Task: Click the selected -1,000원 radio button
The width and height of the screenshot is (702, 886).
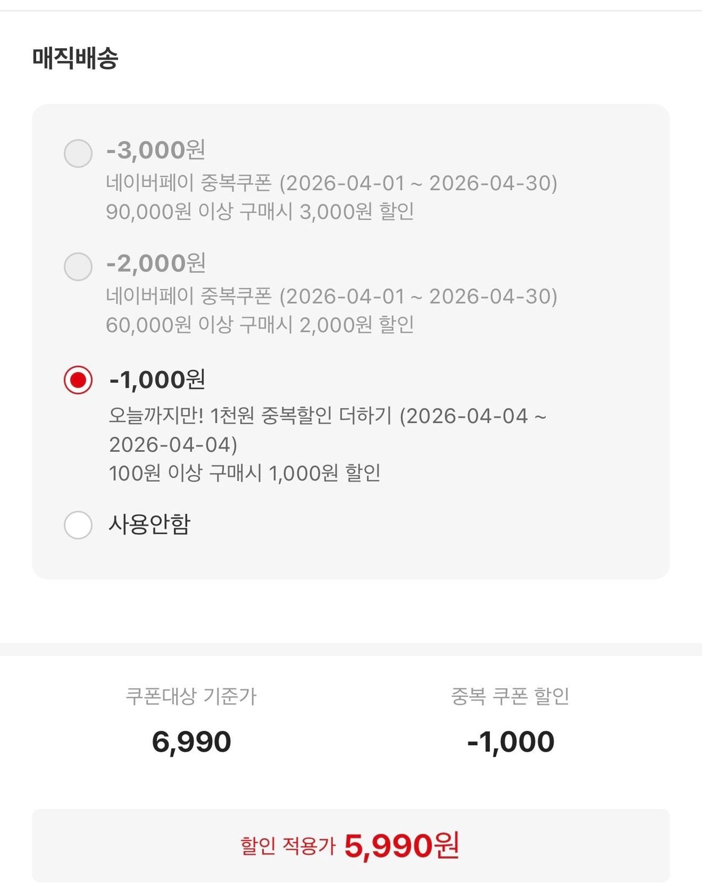Action: (78, 380)
